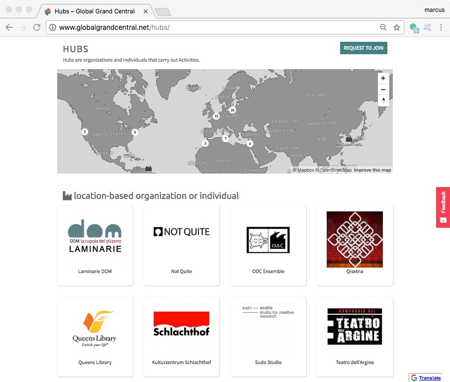Open the Mapbox attribution link

tap(303, 170)
